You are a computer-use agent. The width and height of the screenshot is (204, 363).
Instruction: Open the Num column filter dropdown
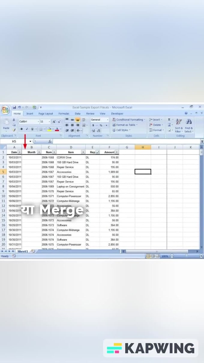[x=54, y=152]
